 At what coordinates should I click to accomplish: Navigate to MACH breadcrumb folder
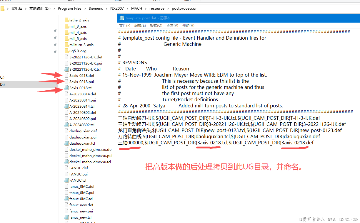(136, 9)
